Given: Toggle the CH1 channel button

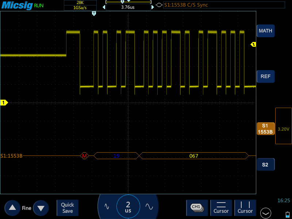Looking at the screenshot, I should (197, 207).
